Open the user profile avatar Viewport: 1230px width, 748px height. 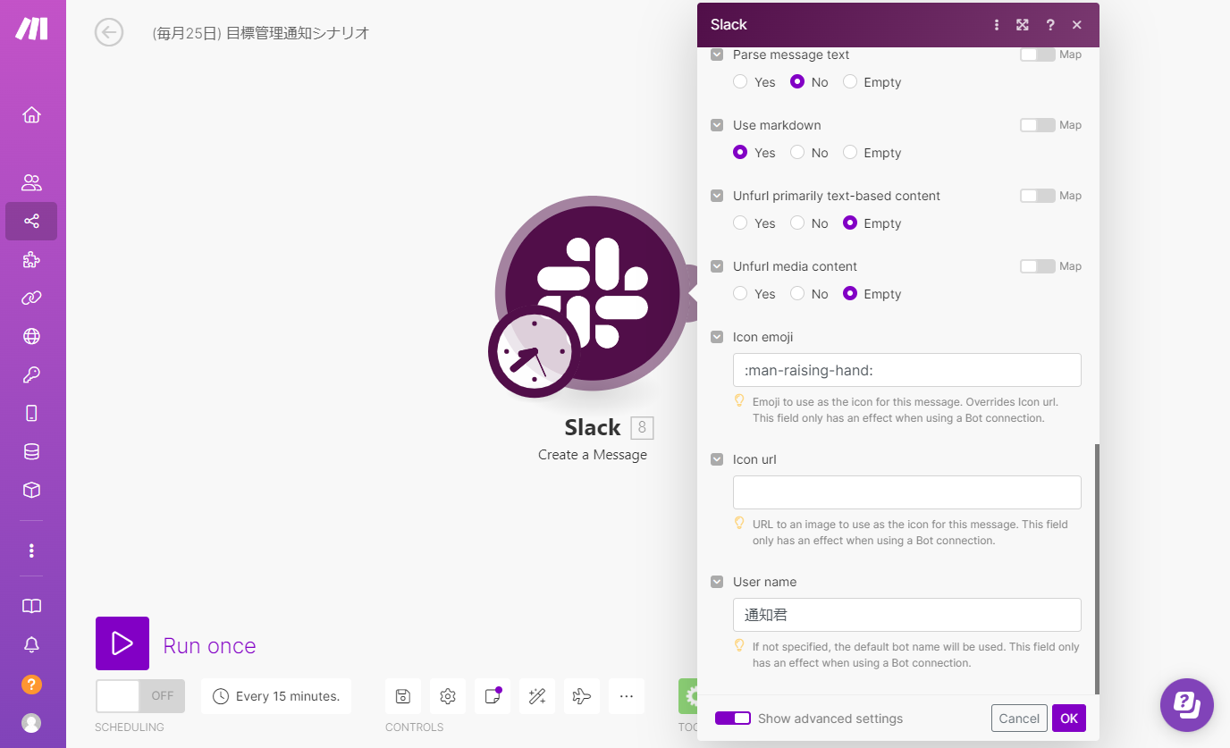pos(31,722)
